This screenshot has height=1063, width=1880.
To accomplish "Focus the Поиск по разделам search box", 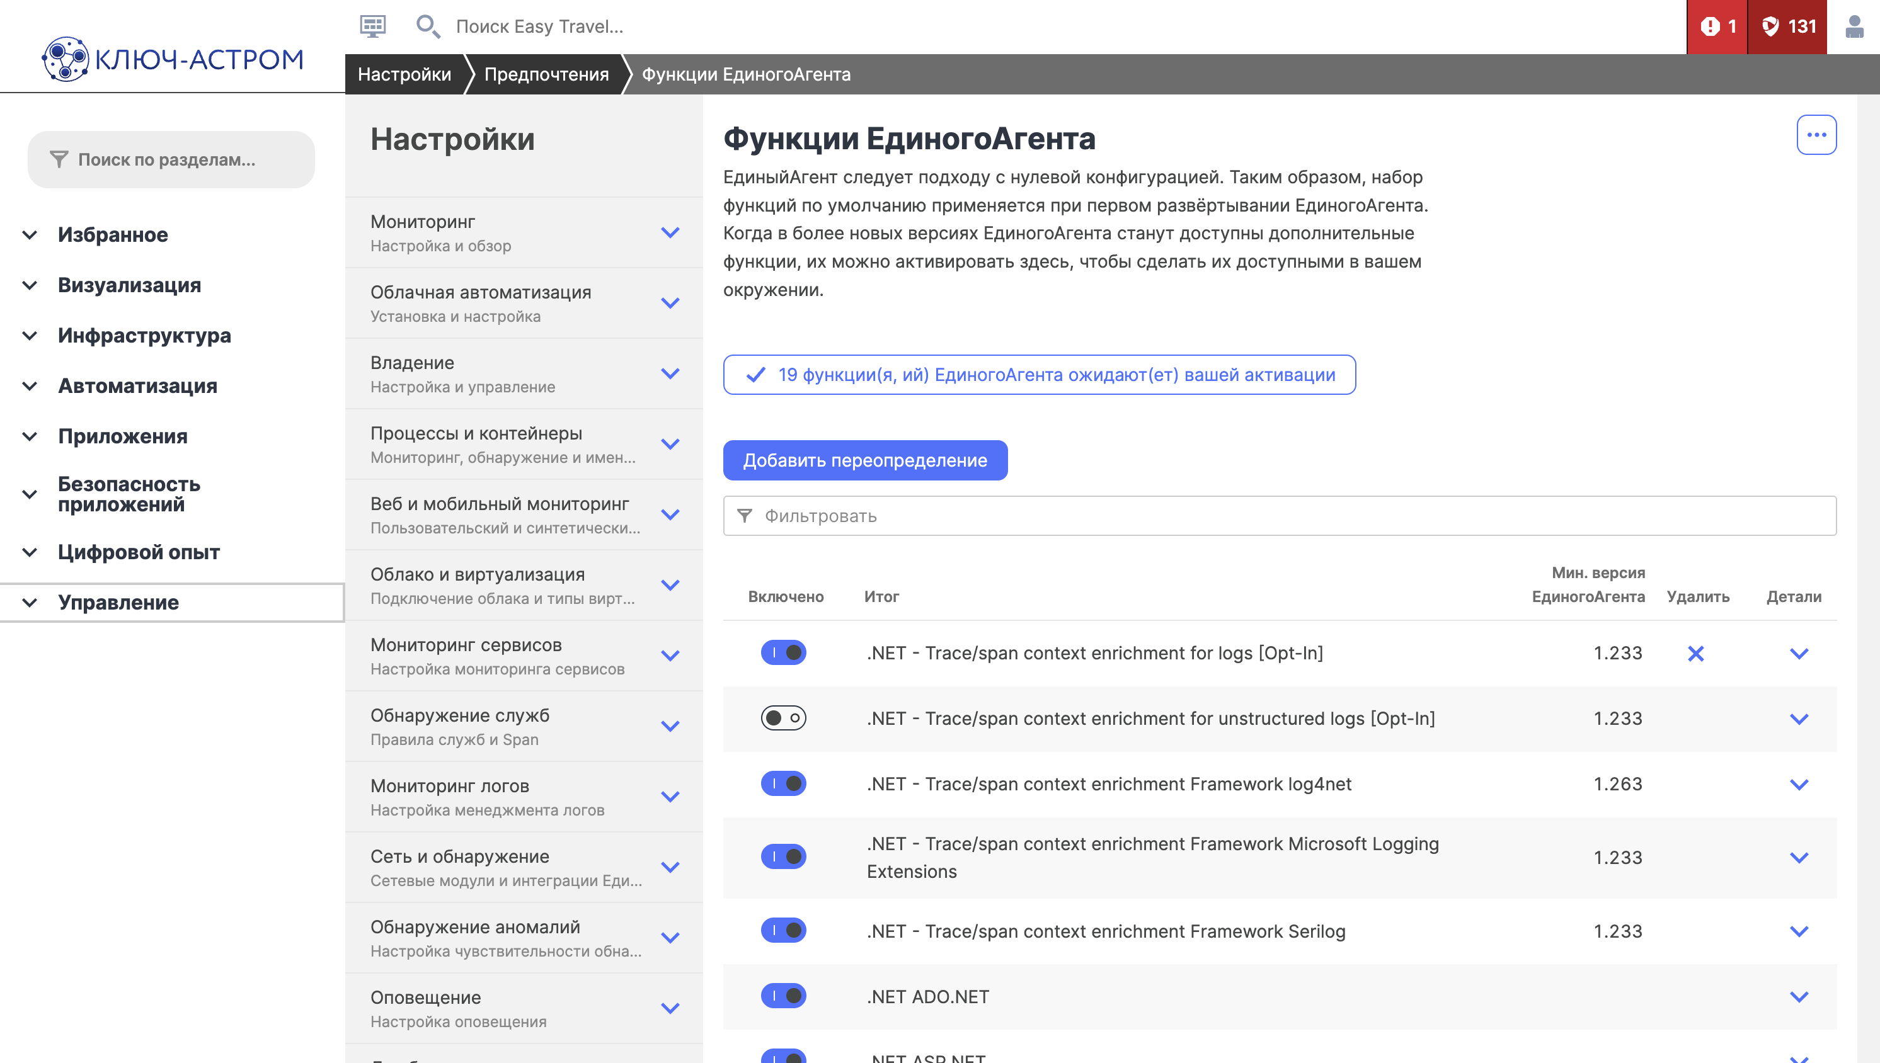I will tap(171, 159).
